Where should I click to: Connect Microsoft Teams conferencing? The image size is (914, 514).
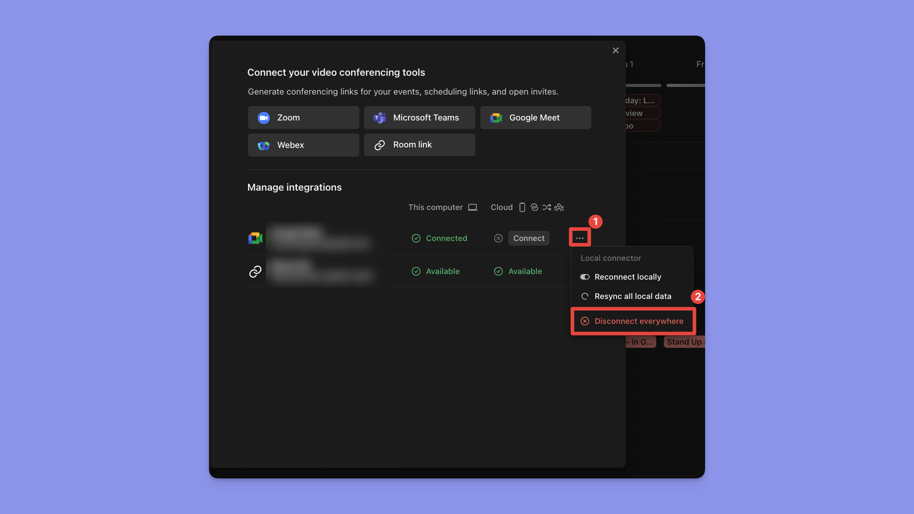pos(419,117)
